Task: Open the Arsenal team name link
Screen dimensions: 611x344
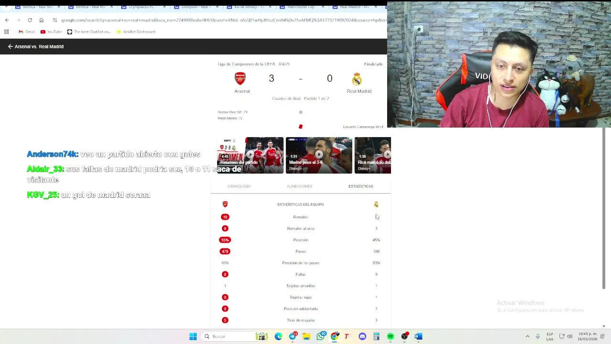Action: 242,91
